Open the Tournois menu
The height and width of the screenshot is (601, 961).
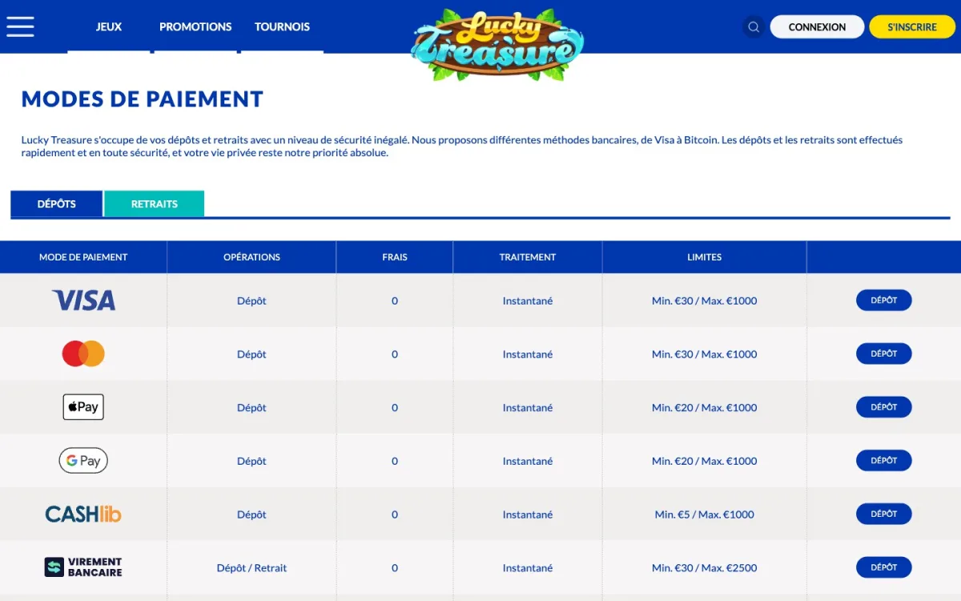click(282, 26)
